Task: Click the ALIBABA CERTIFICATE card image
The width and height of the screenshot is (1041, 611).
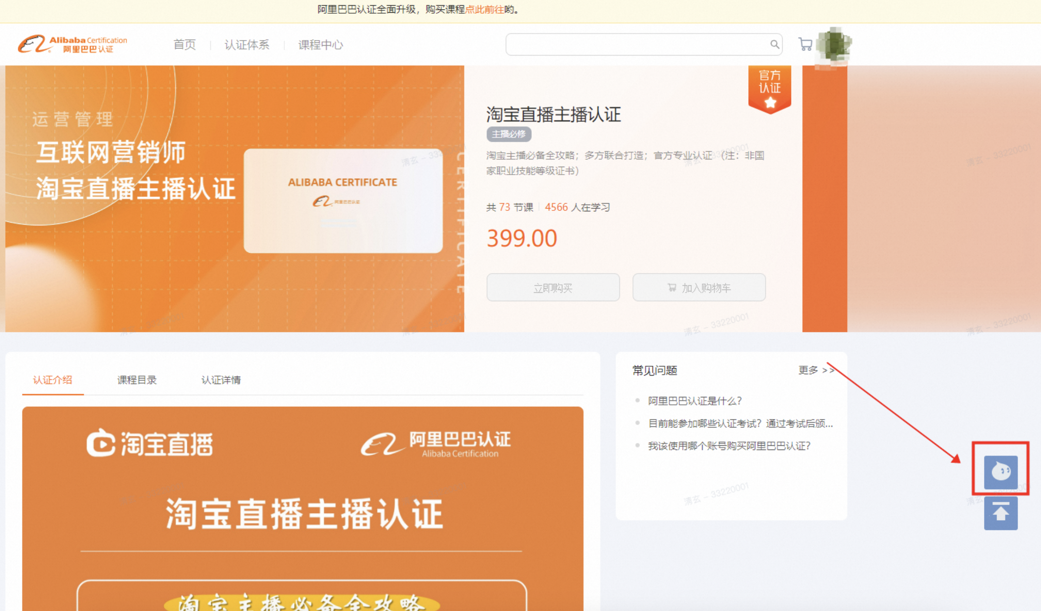Action: pos(343,201)
